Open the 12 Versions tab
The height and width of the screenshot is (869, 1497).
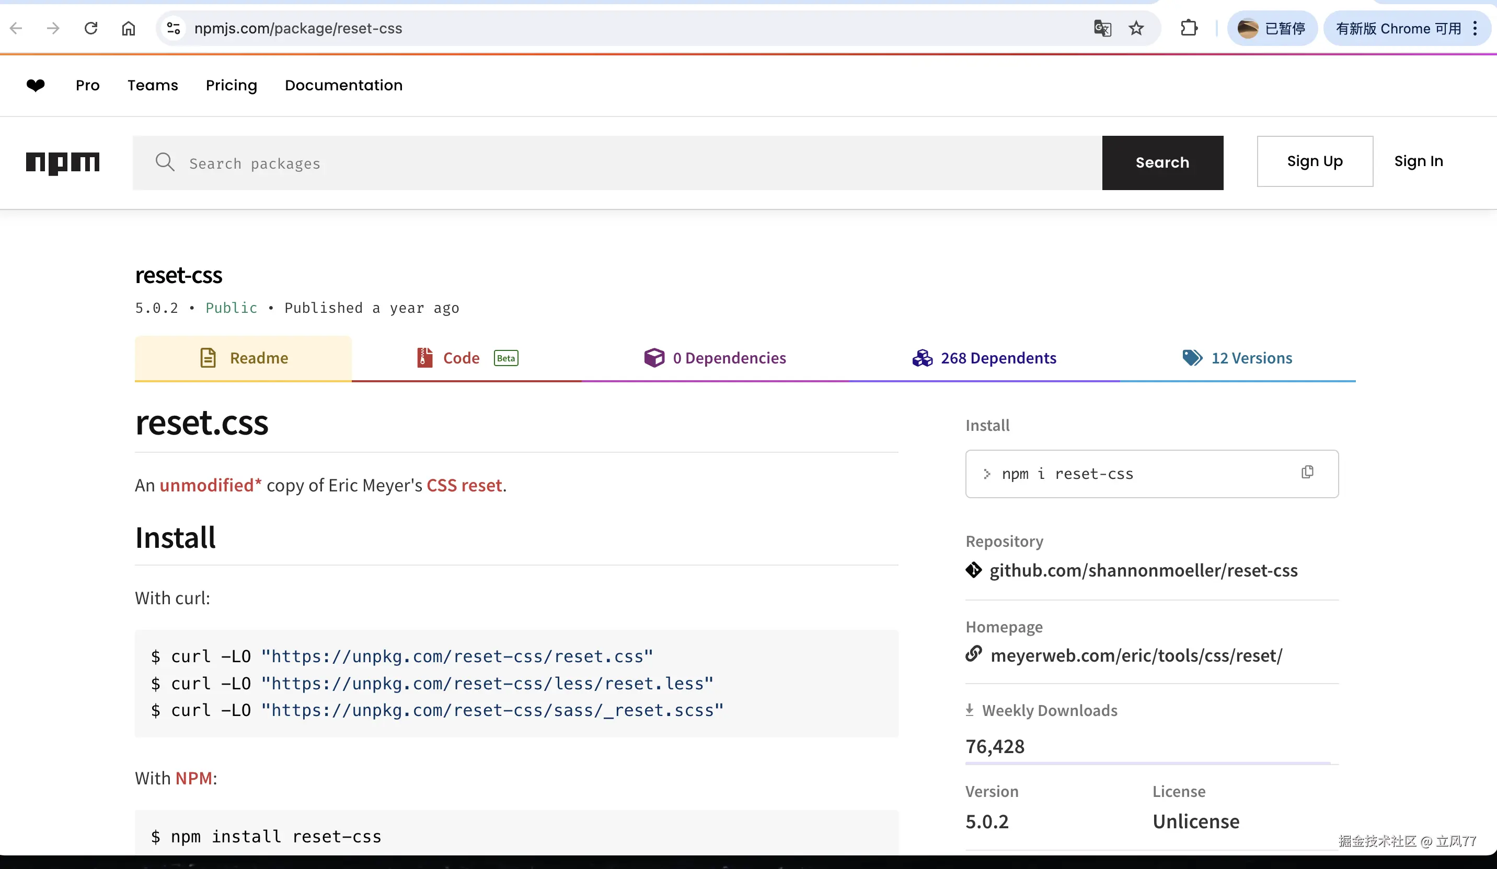(1237, 358)
